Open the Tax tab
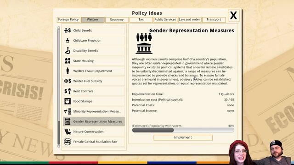 [x=141, y=19]
